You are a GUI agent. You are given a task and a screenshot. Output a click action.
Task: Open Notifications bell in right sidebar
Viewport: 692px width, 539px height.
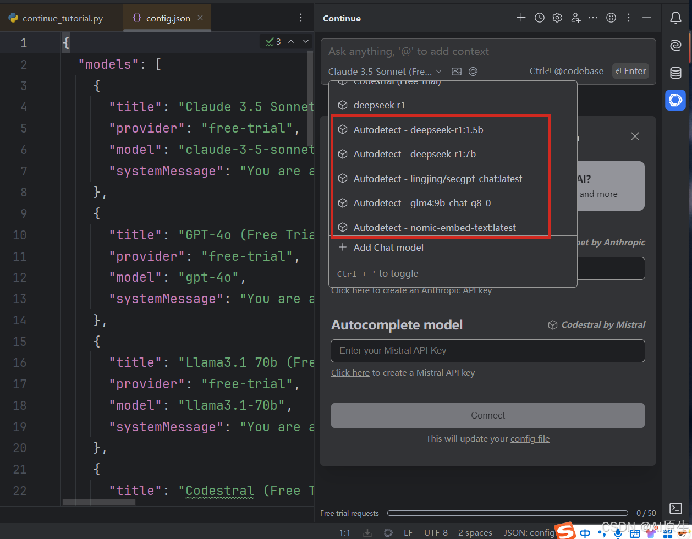(675, 18)
